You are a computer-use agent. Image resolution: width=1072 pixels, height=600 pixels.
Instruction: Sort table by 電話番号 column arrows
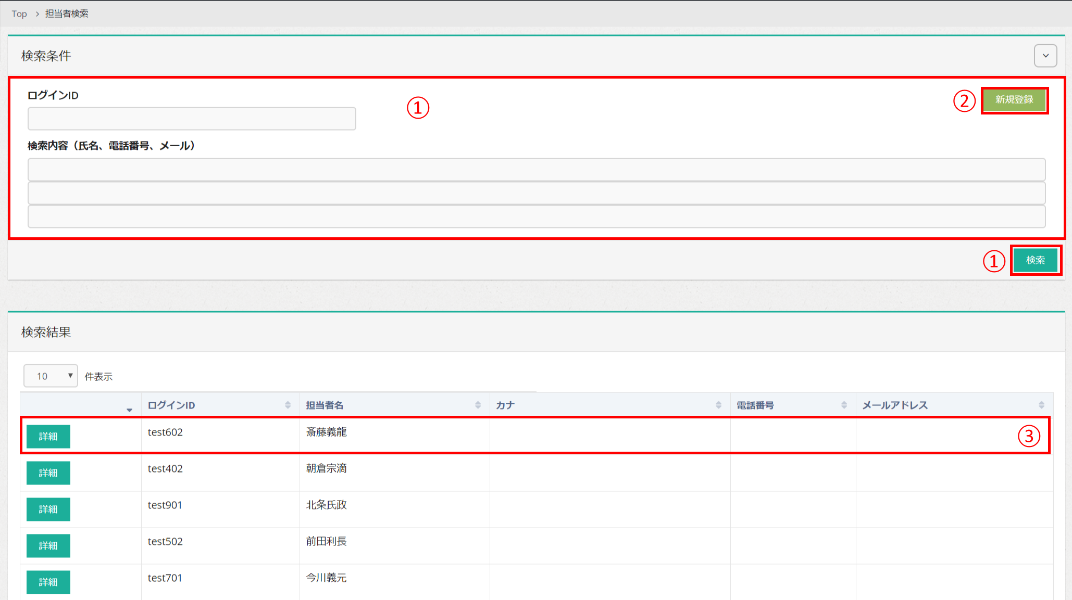[x=844, y=405]
